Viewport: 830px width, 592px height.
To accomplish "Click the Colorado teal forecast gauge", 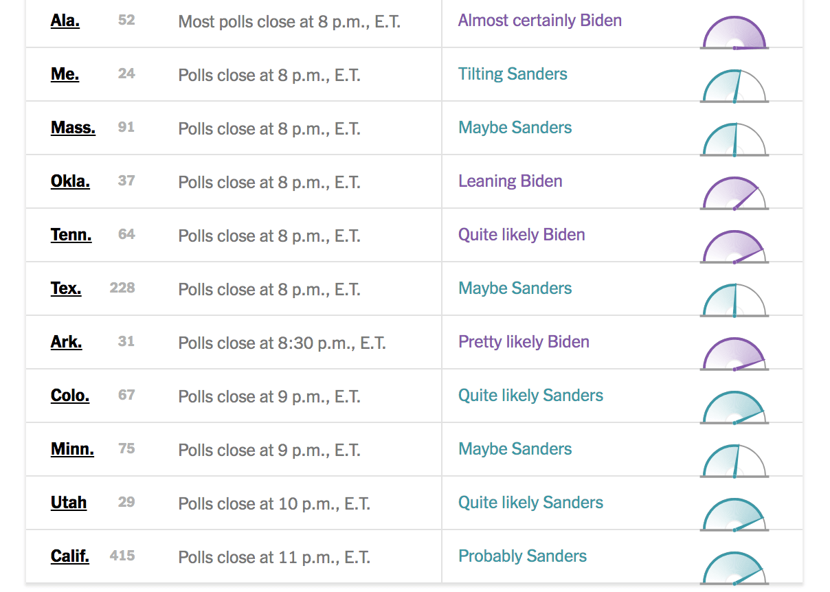I will tap(734, 409).
